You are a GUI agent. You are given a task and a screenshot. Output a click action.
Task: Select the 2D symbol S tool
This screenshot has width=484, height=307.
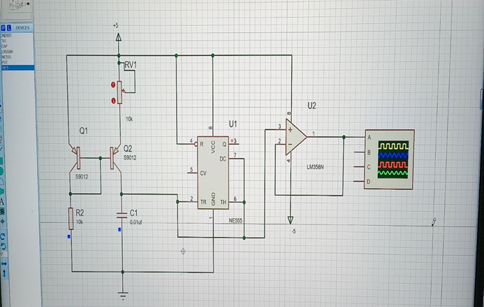2,211
